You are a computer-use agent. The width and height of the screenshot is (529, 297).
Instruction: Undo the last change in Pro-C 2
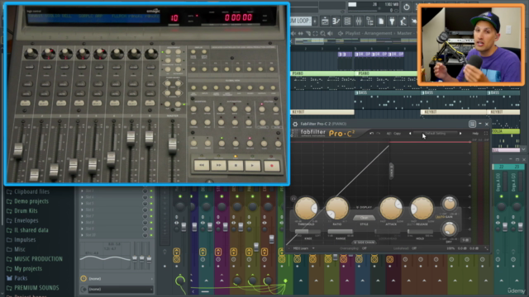click(371, 134)
